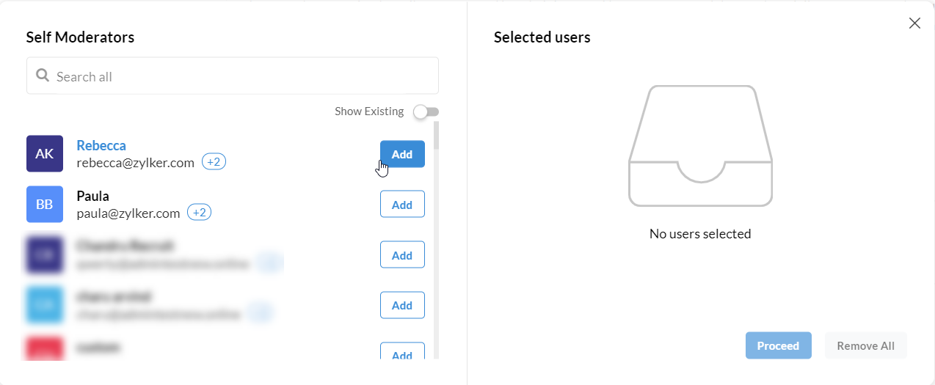This screenshot has width=935, height=385.
Task: Click the fifth user's red avatar
Action: pos(45,349)
